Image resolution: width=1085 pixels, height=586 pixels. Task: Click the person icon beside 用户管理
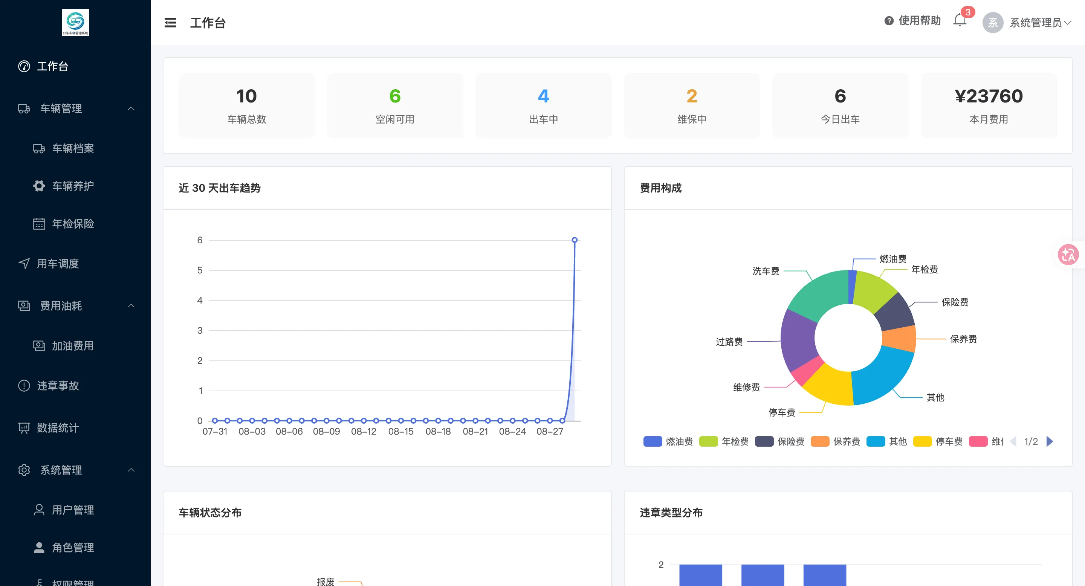39,510
